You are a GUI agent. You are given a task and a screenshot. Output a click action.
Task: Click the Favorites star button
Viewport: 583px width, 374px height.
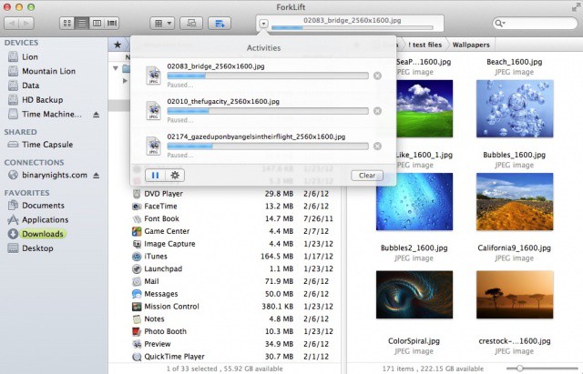[118, 44]
